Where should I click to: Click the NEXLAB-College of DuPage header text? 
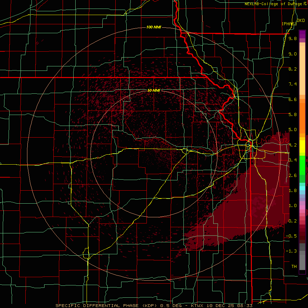click(x=273, y=4)
